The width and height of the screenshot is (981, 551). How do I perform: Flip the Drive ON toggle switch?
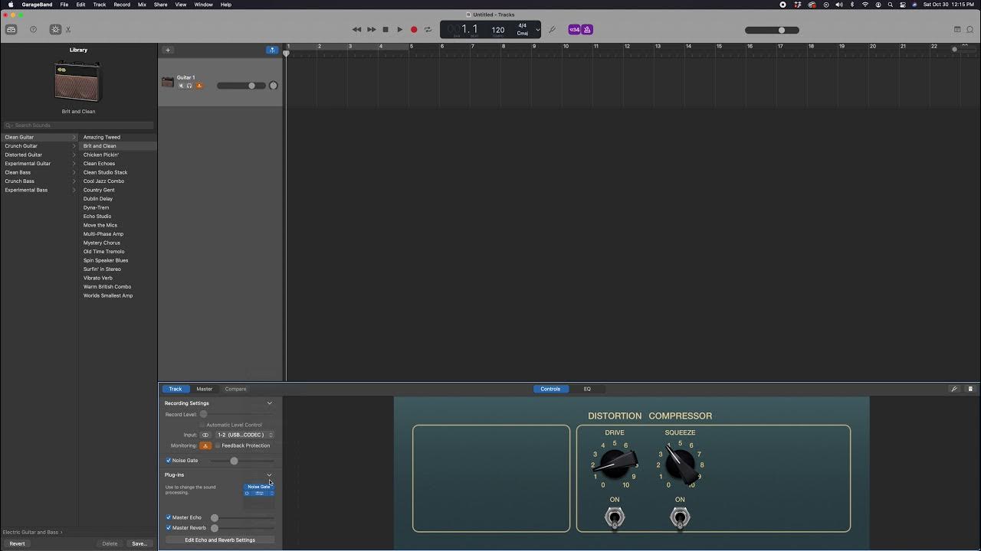click(615, 518)
